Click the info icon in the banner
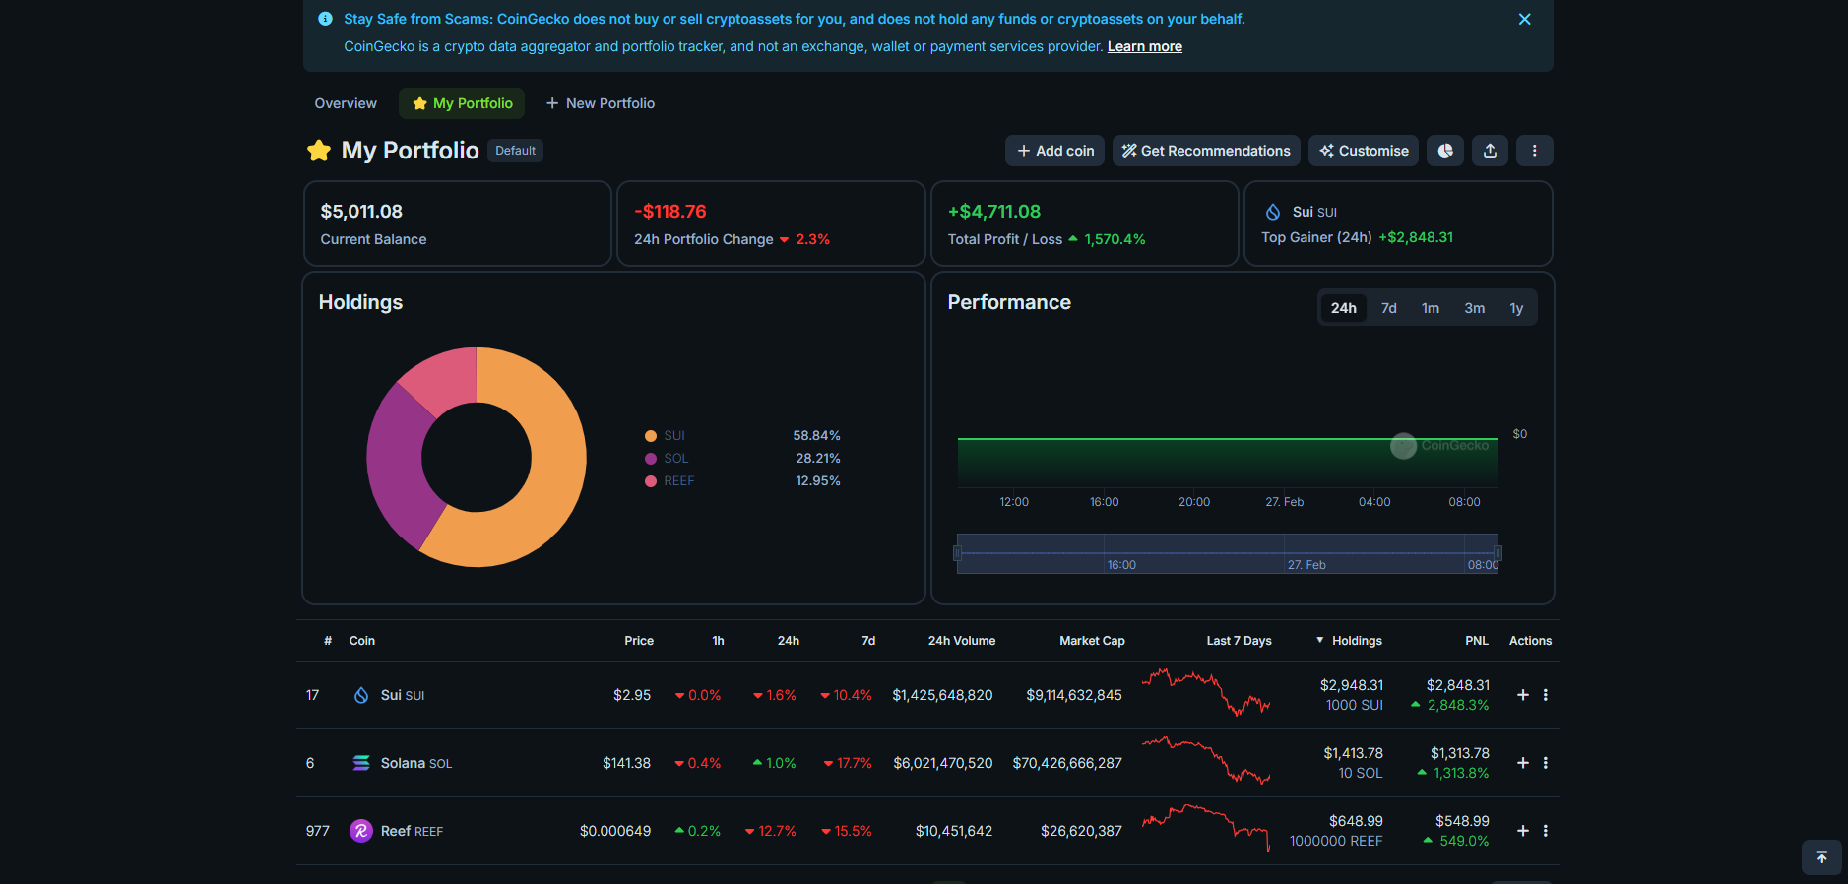This screenshot has height=884, width=1848. click(325, 19)
